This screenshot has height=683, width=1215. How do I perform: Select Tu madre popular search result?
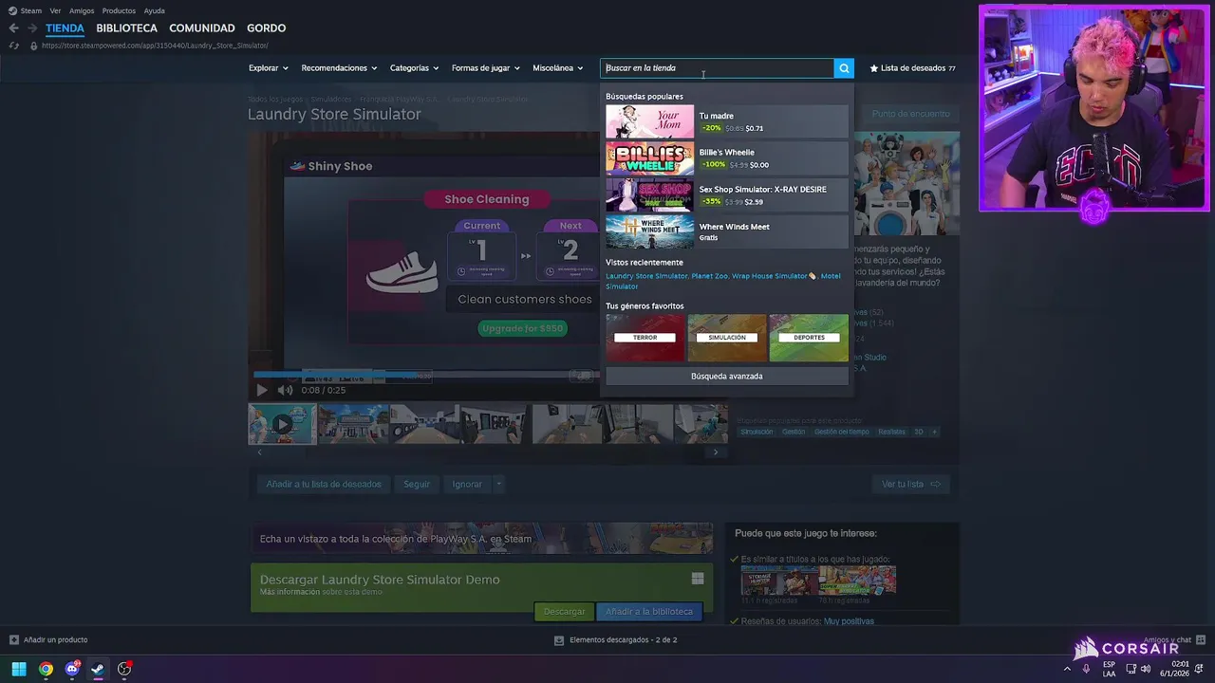tap(726, 121)
